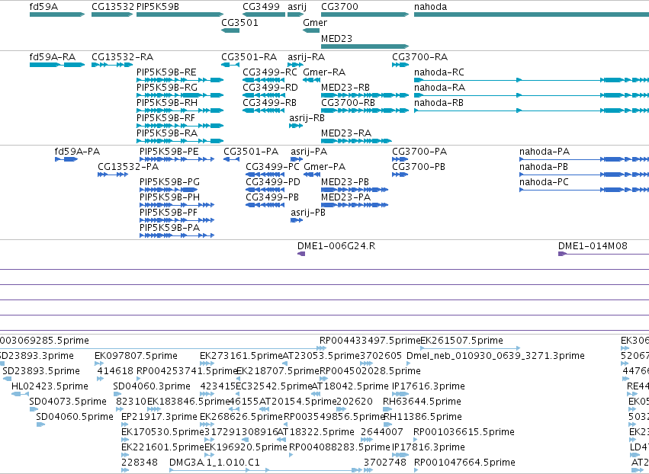Select transcript CG3501-RA

tap(230, 65)
